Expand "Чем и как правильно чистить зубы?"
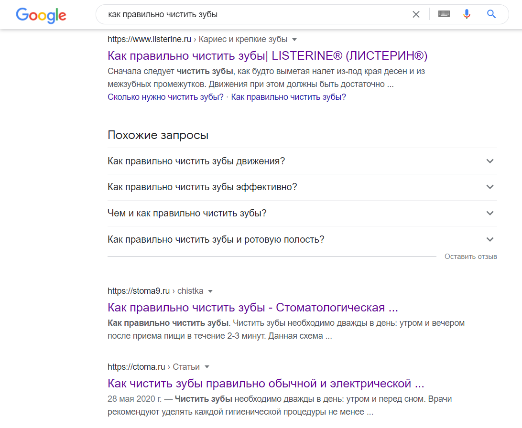The image size is (522, 428). click(x=489, y=213)
